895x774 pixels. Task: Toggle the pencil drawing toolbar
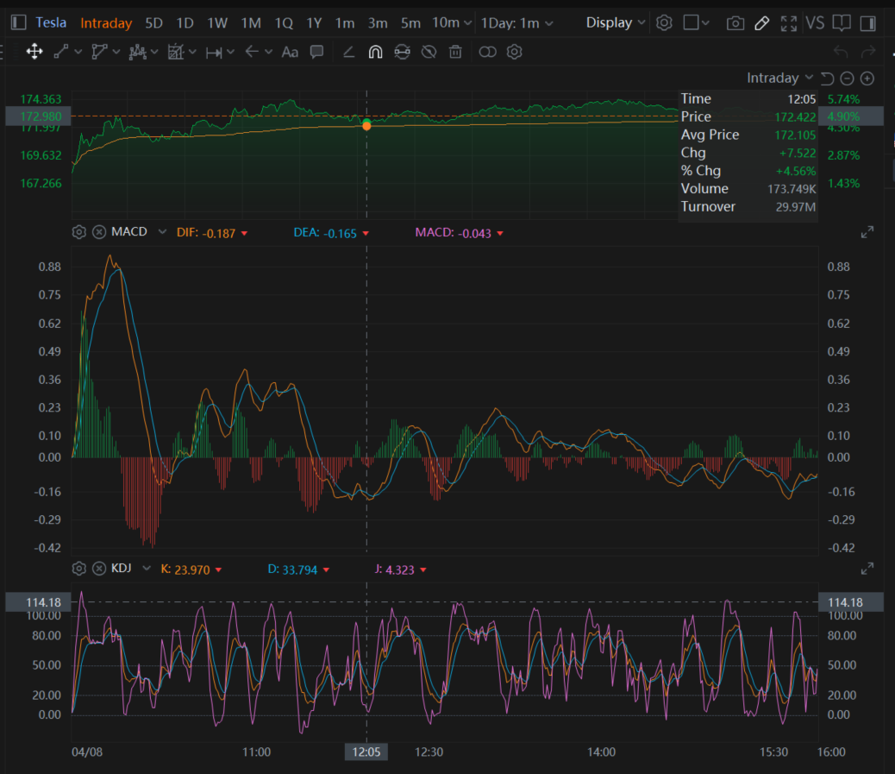pyautogui.click(x=762, y=23)
